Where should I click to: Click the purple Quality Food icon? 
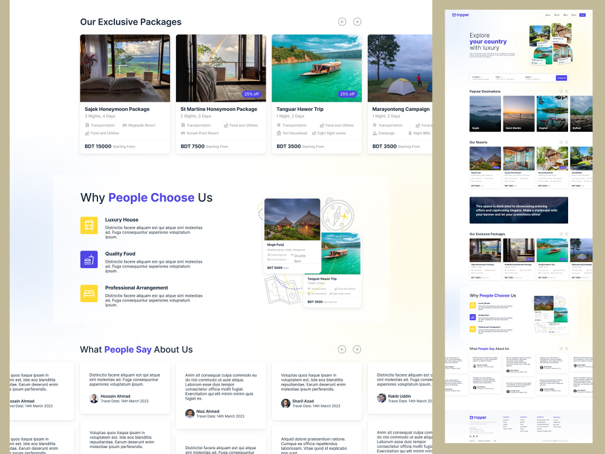coord(89,260)
